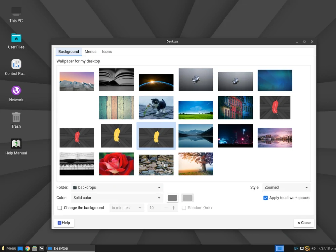Open the terminal emulator in the taskbar

pyautogui.click(x=41, y=248)
